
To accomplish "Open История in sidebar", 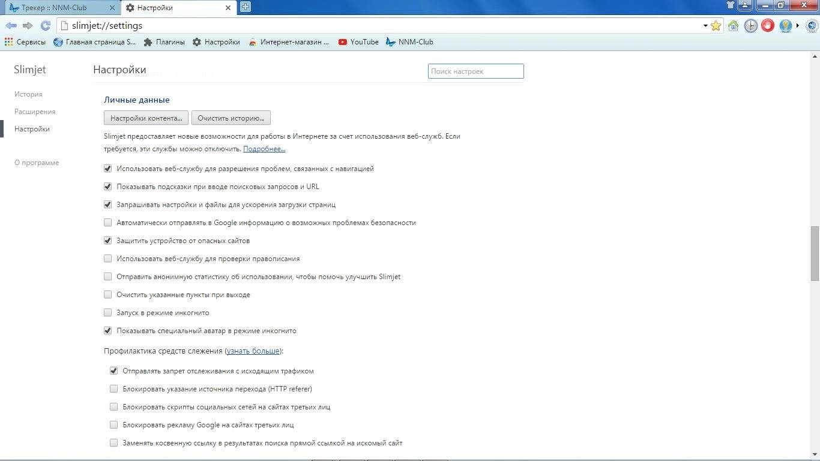I will pyautogui.click(x=28, y=94).
